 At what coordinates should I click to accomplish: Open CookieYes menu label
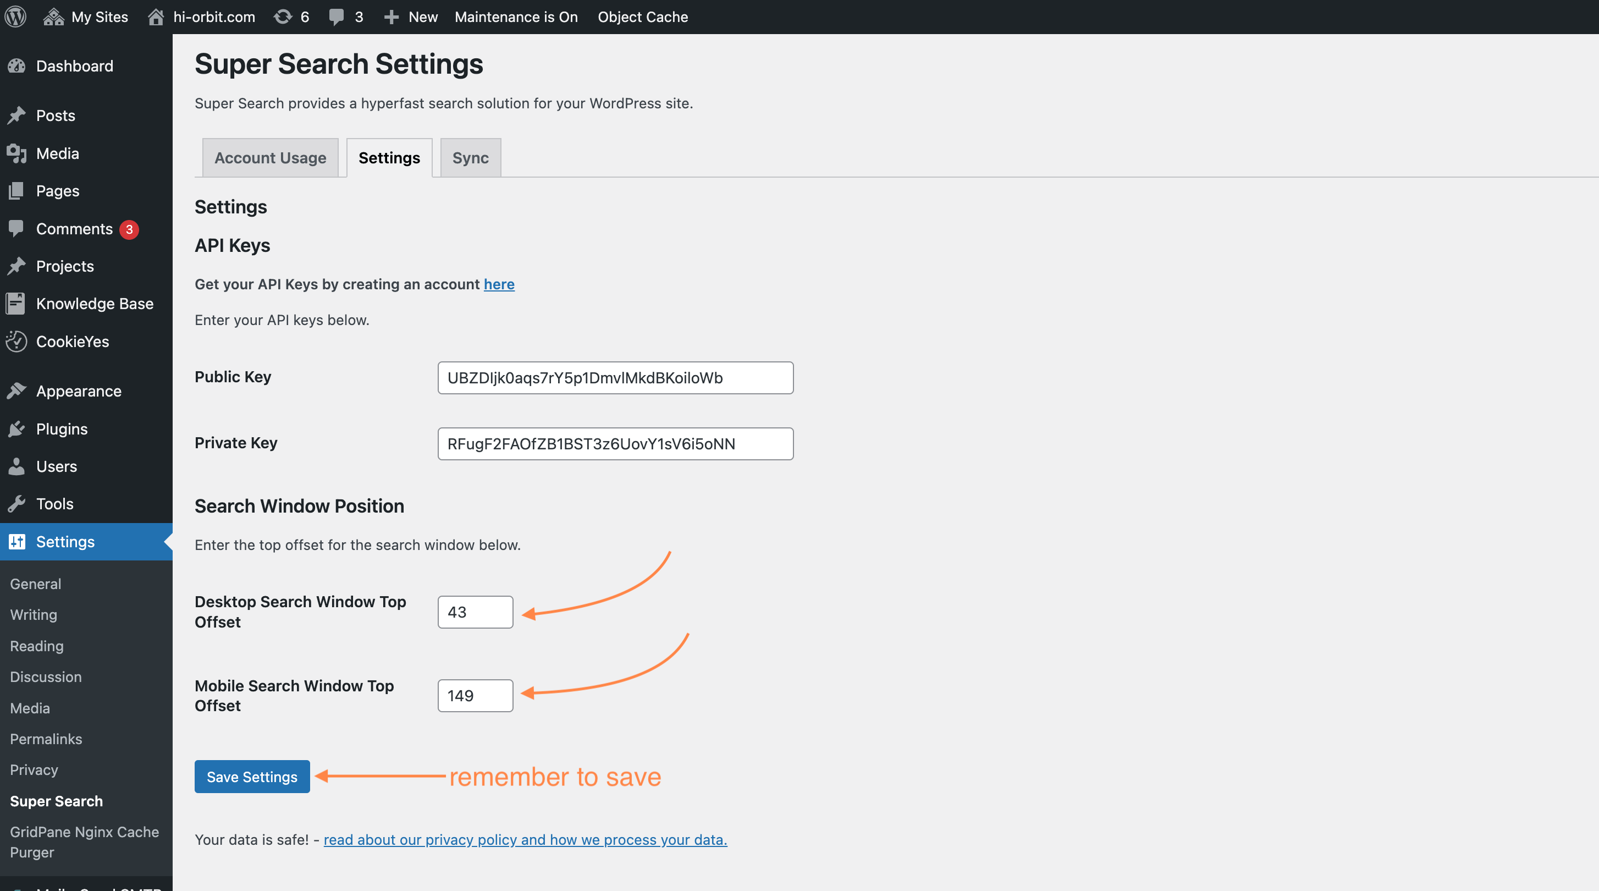(73, 342)
